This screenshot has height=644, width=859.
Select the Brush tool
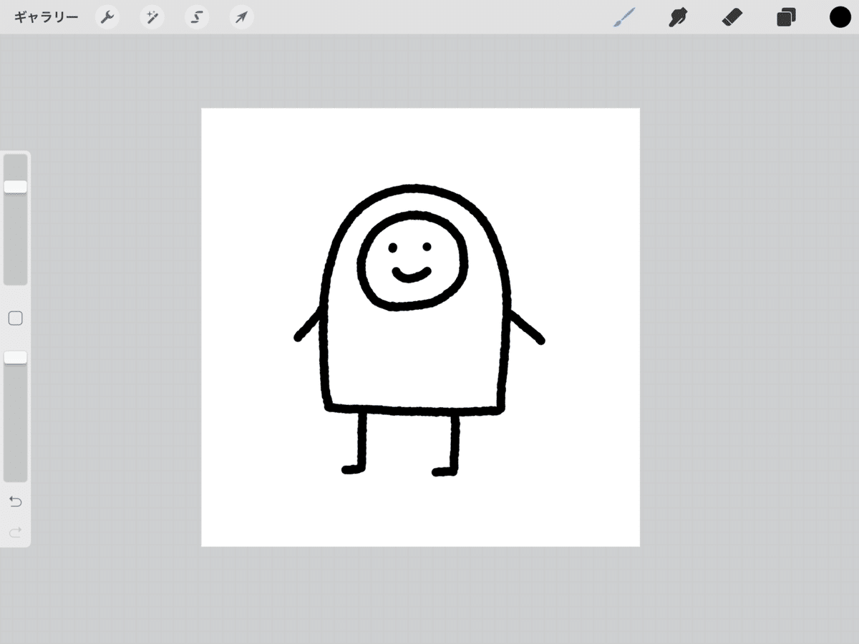[x=625, y=17]
